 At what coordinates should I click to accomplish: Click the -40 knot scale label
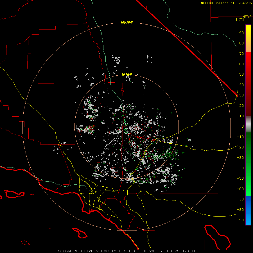coord(240,168)
